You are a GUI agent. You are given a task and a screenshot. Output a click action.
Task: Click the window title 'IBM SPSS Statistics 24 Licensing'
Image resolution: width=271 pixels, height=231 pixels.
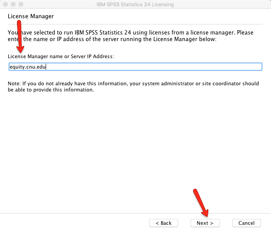click(x=135, y=4)
